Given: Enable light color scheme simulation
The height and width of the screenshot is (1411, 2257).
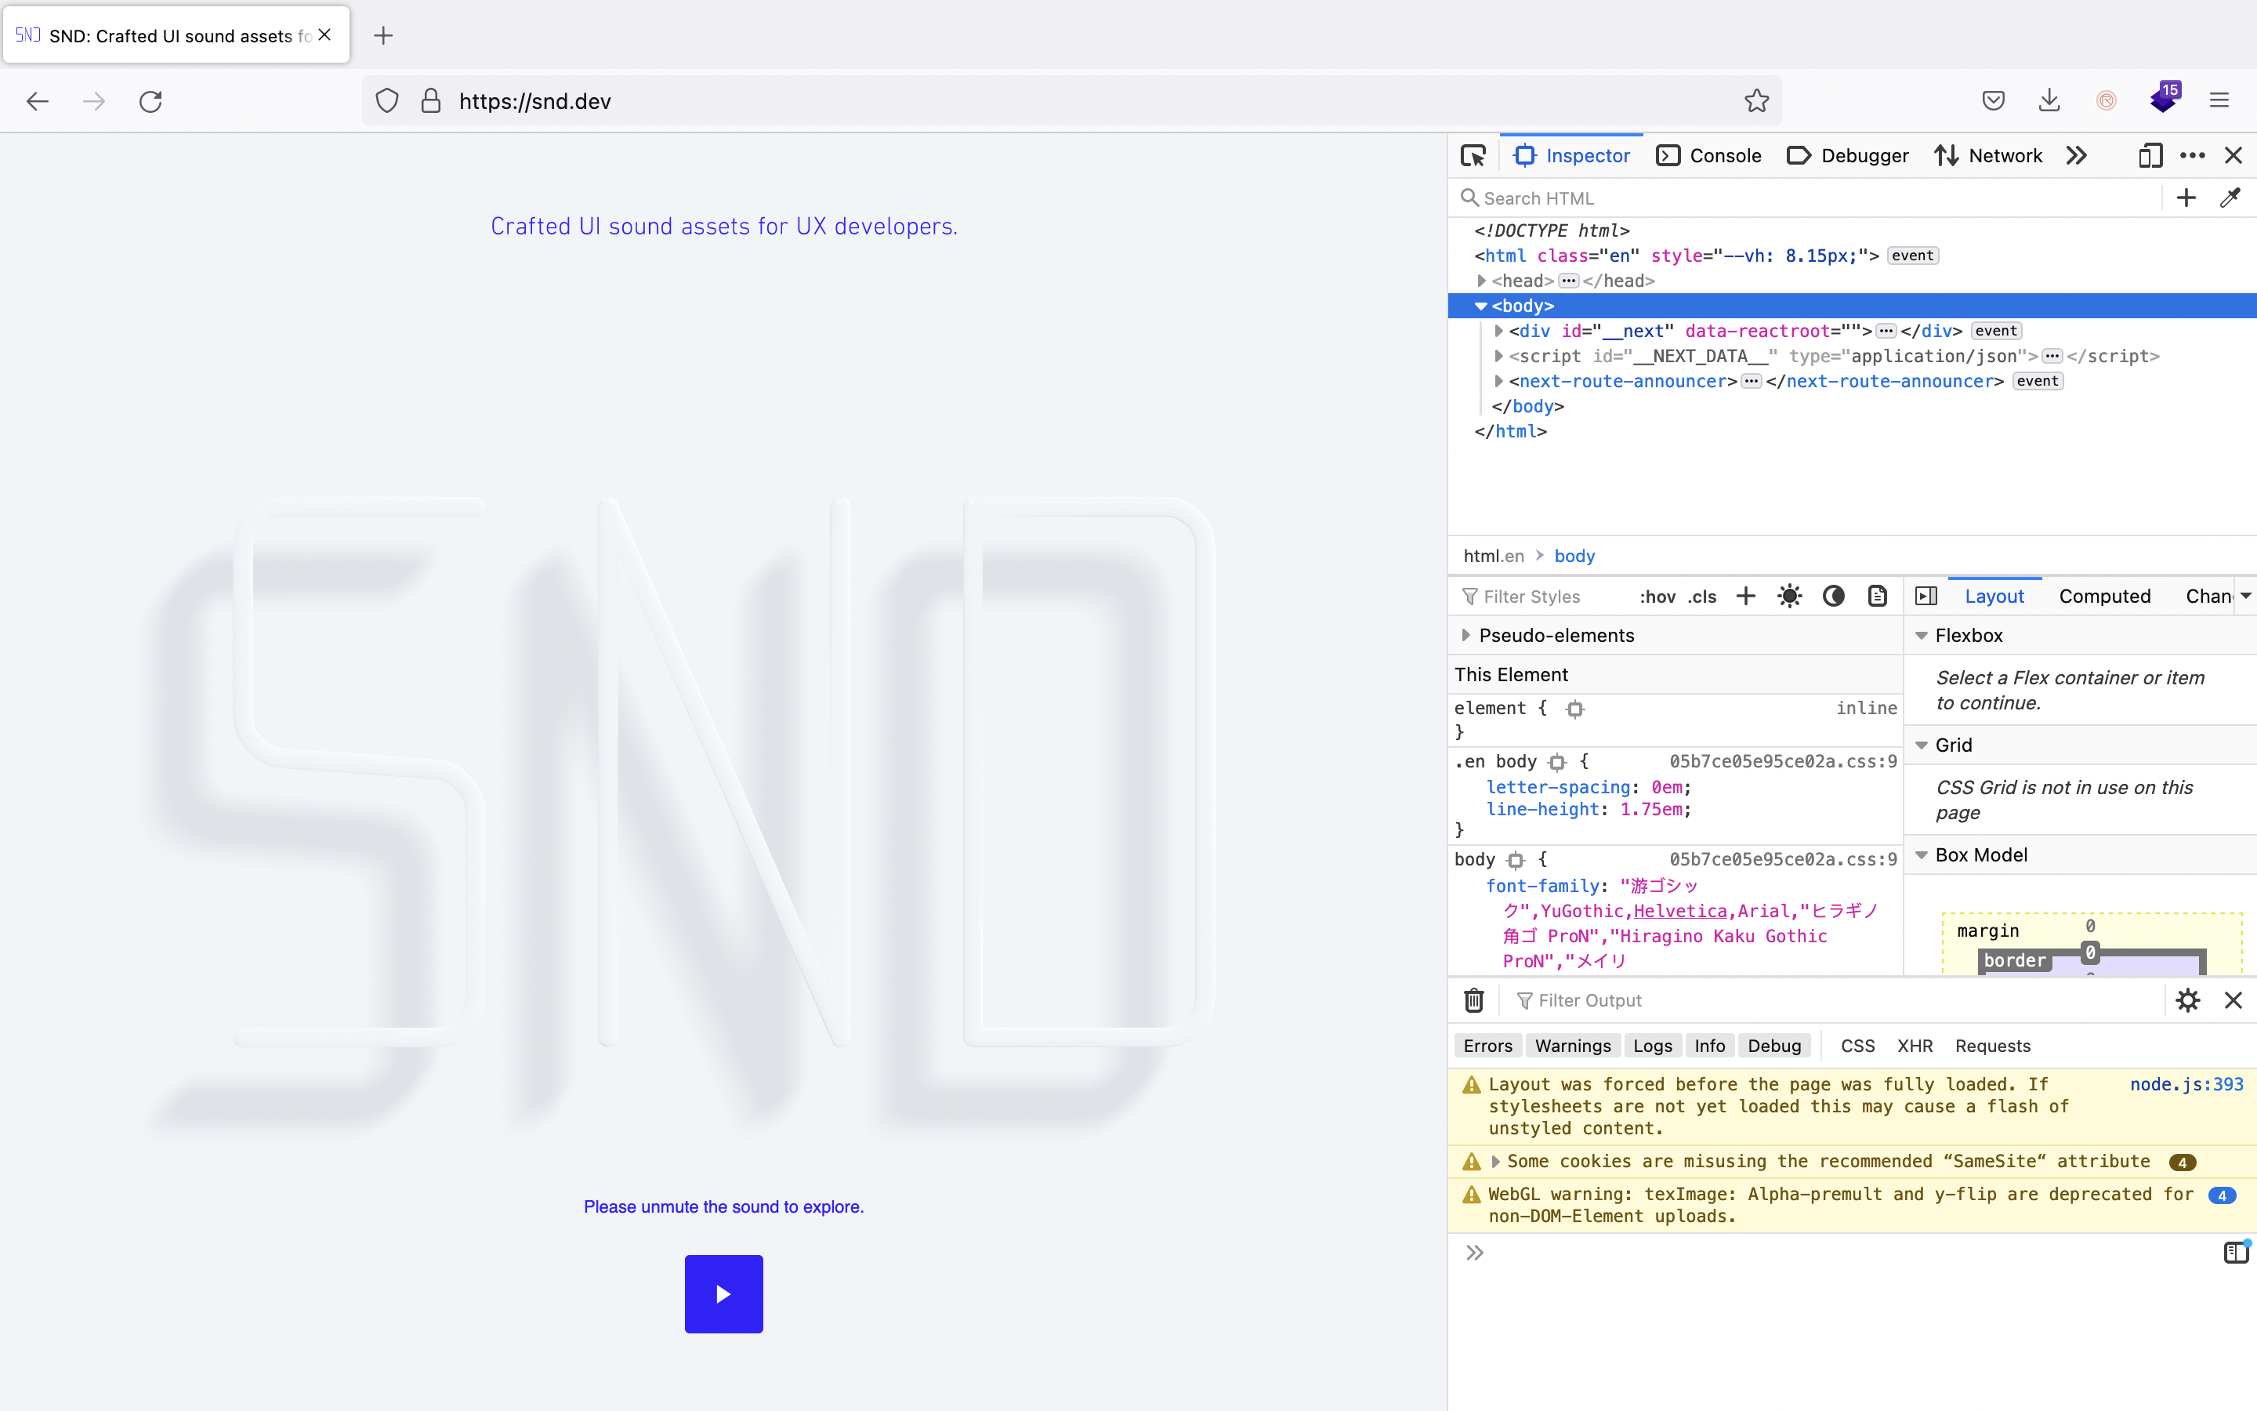Looking at the screenshot, I should point(1790,597).
